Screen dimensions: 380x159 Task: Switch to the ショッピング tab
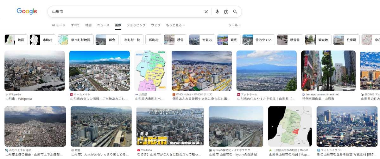[136, 25]
